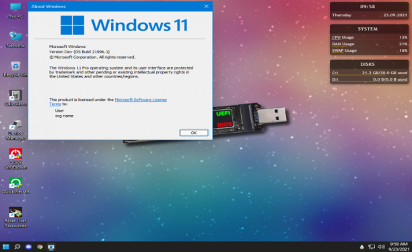
Task: Click the Quick Shutdown desktop icon
Action: pyautogui.click(x=15, y=159)
